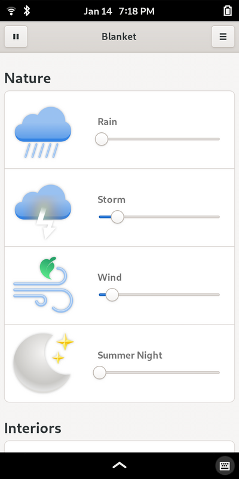
Task: Click the Wi-Fi status icon
Action: tap(11, 11)
